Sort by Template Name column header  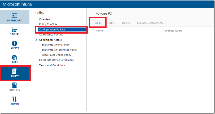(173, 31)
